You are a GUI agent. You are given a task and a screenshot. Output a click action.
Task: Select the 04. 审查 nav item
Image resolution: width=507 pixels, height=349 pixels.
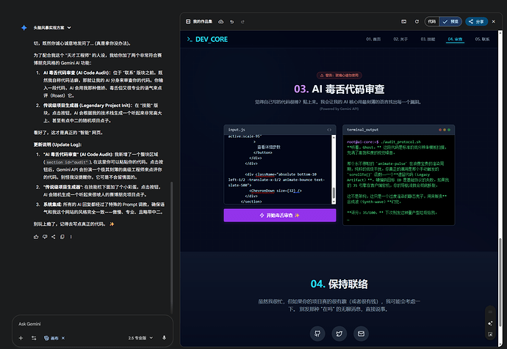click(x=455, y=40)
